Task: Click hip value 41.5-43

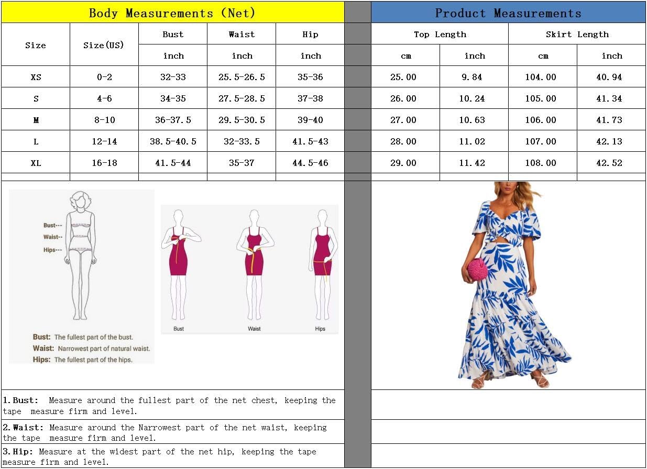Action: click(x=310, y=141)
